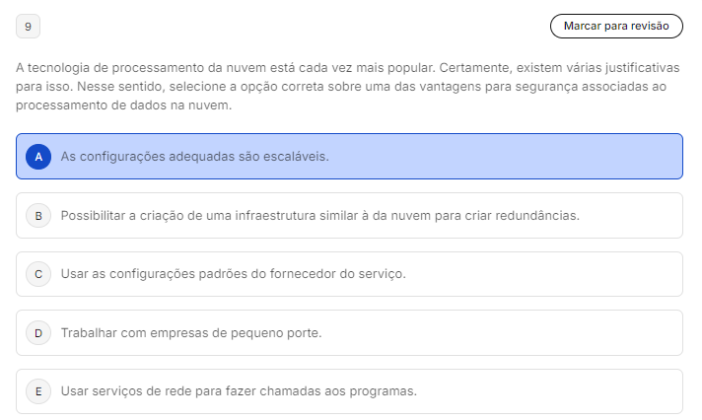Click the letter C circle badge
Image resolution: width=702 pixels, height=420 pixels.
[x=37, y=274]
